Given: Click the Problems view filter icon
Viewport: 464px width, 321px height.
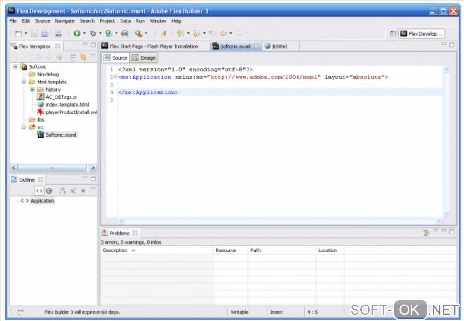Looking at the screenshot, I should tap(426, 233).
